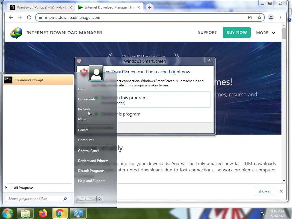292x219 pixels.
Task: Open Devices and Printers
Action: point(93,161)
